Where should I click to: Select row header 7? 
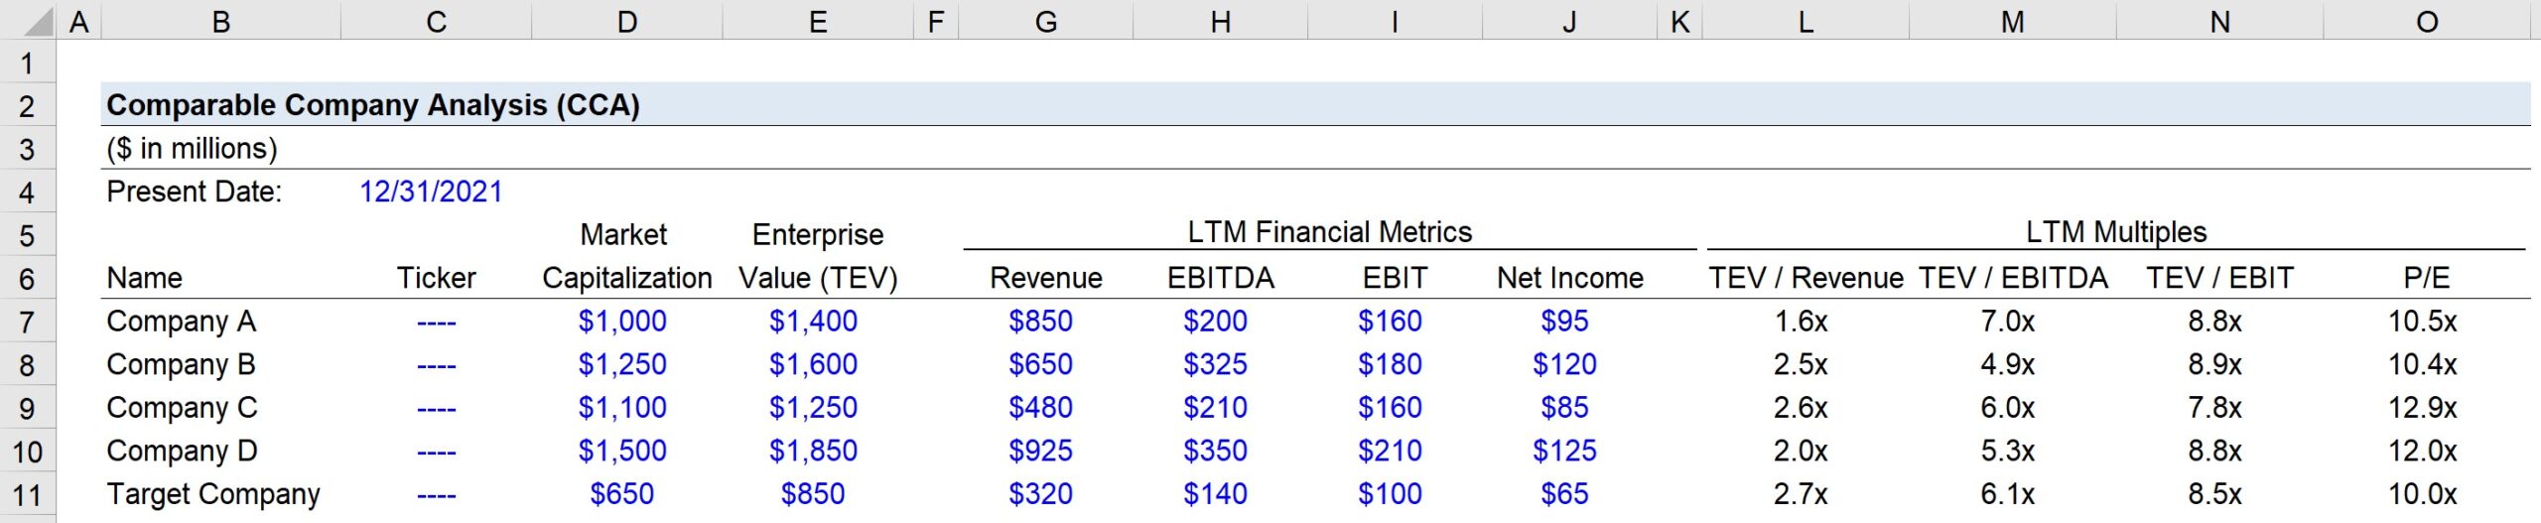tap(28, 323)
